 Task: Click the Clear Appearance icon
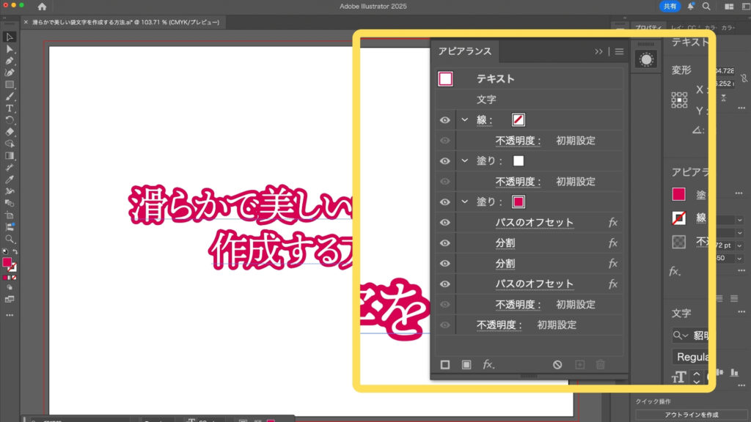point(557,364)
